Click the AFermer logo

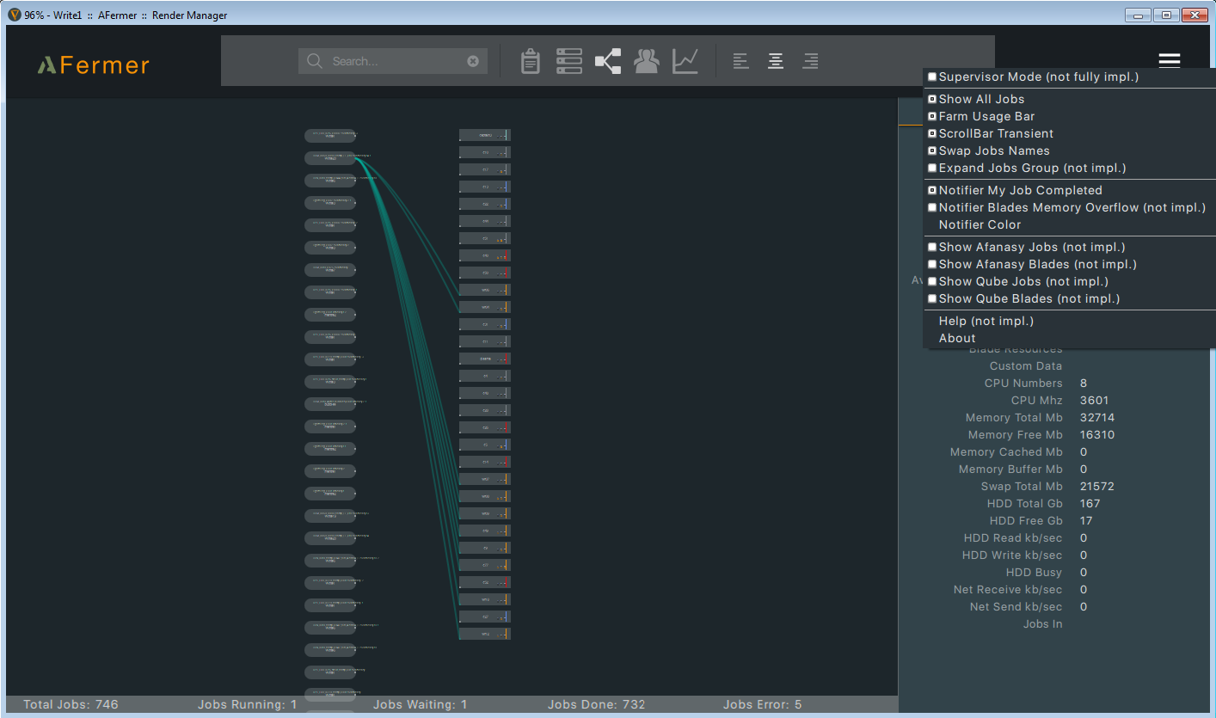coord(93,65)
